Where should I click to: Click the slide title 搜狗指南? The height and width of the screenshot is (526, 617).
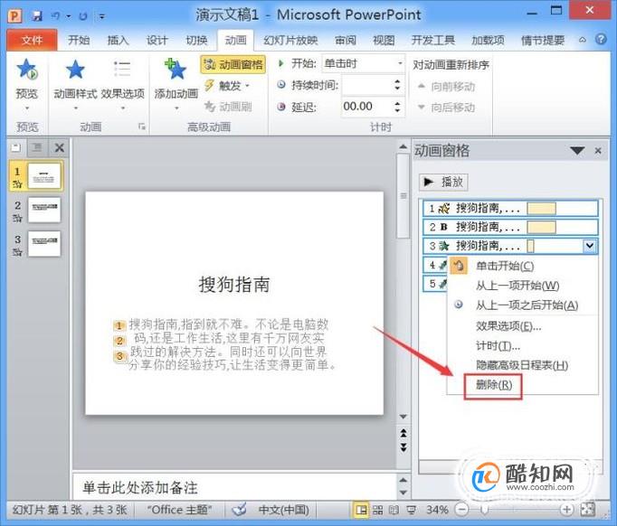click(234, 284)
